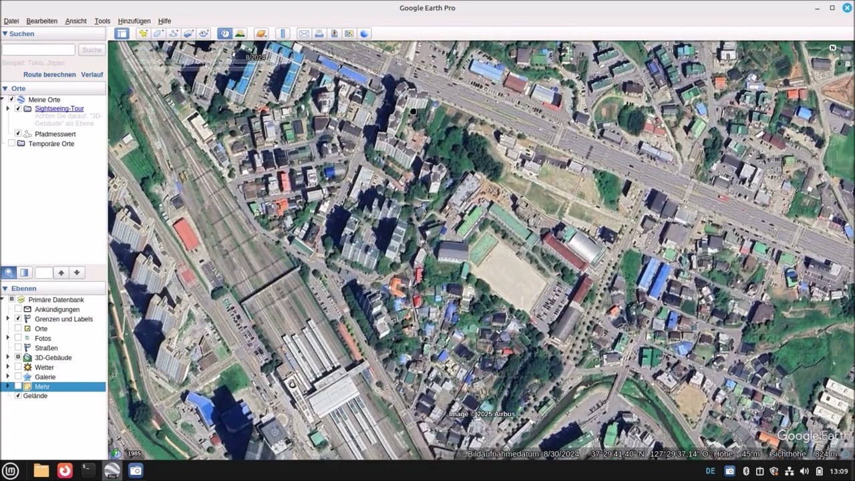855x481 pixels.
Task: Move selected place up with arrow
Action: click(61, 273)
